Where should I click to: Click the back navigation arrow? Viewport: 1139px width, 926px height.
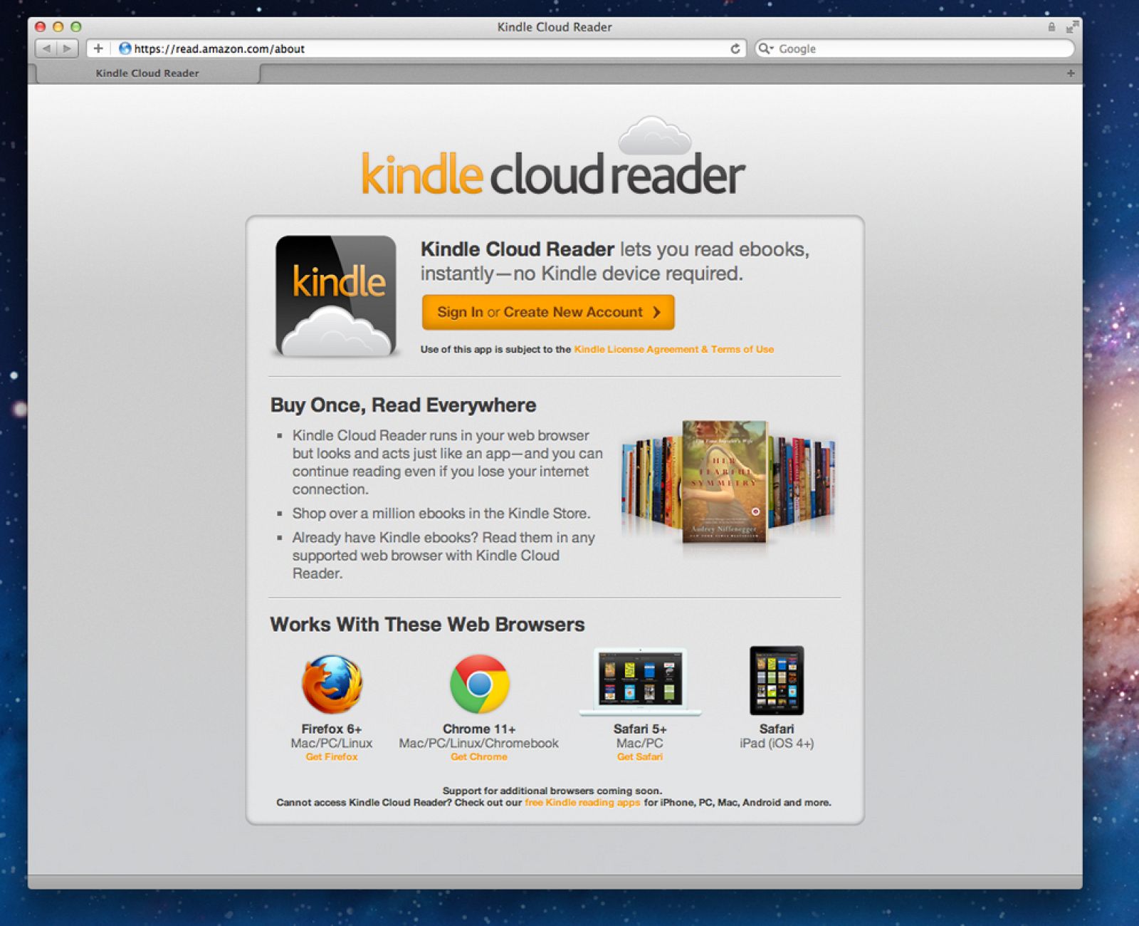[46, 48]
